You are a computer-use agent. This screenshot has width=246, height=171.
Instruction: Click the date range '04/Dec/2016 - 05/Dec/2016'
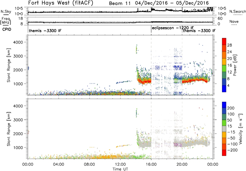click(172, 3)
